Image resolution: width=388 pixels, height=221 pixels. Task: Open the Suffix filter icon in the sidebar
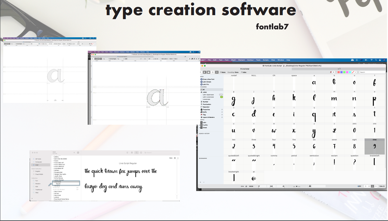[x=201, y=112]
